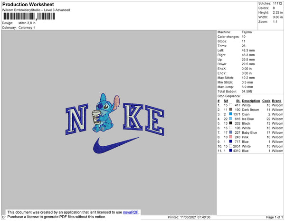Click the letter E in the embroidery design

click(x=155, y=121)
